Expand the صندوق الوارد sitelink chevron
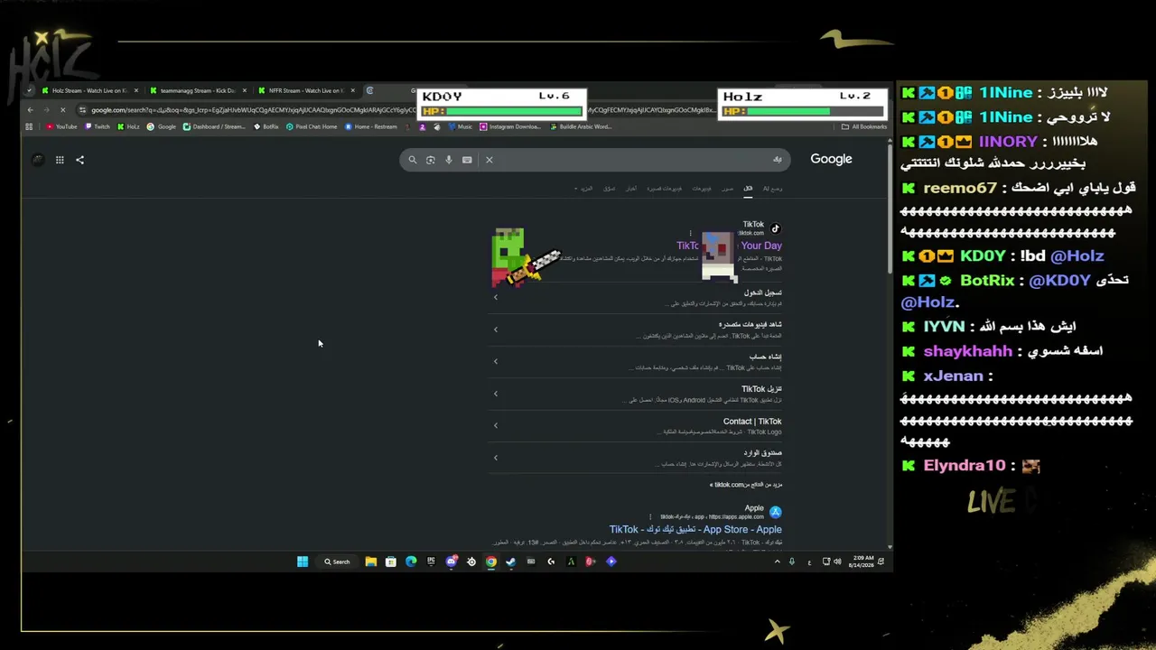This screenshot has width=1156, height=650. coord(496,458)
